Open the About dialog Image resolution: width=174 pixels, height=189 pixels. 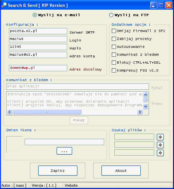pyautogui.click(x=121, y=171)
